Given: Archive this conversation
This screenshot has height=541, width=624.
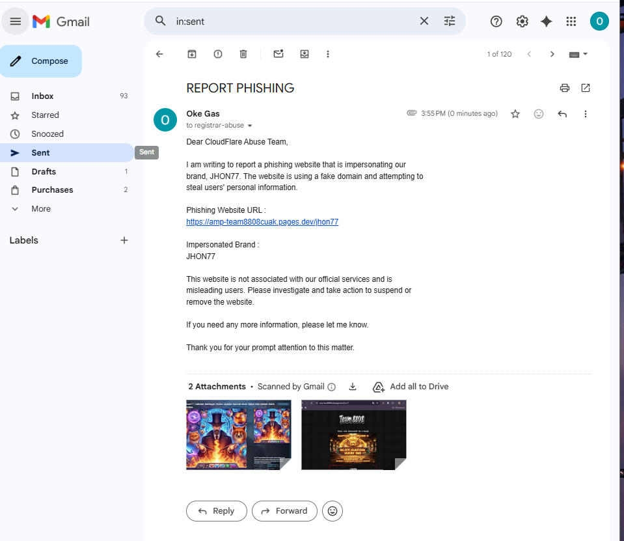Looking at the screenshot, I should coord(192,54).
